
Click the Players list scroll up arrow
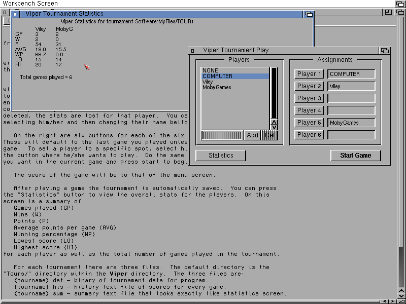(x=274, y=122)
